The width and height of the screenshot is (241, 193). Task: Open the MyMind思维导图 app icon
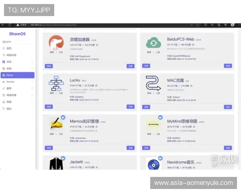click(153, 124)
